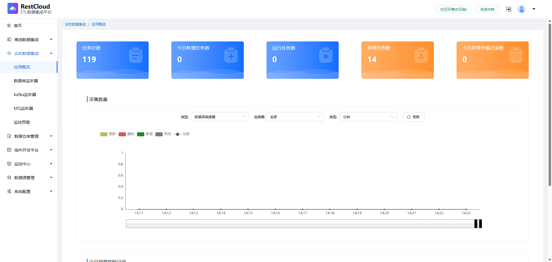
Task: Click the 采集数量 section title
Action: pos(98,100)
